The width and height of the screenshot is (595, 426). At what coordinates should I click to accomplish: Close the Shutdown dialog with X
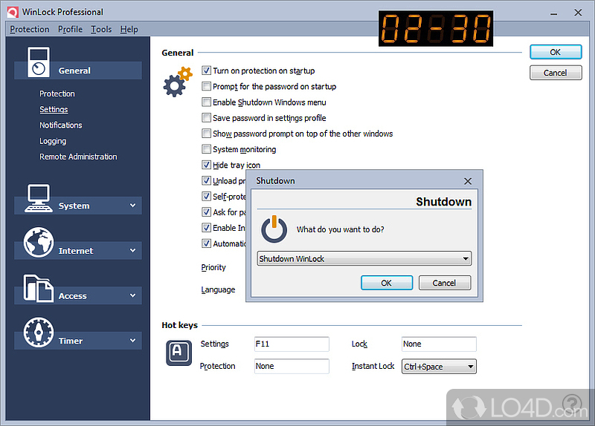point(468,181)
